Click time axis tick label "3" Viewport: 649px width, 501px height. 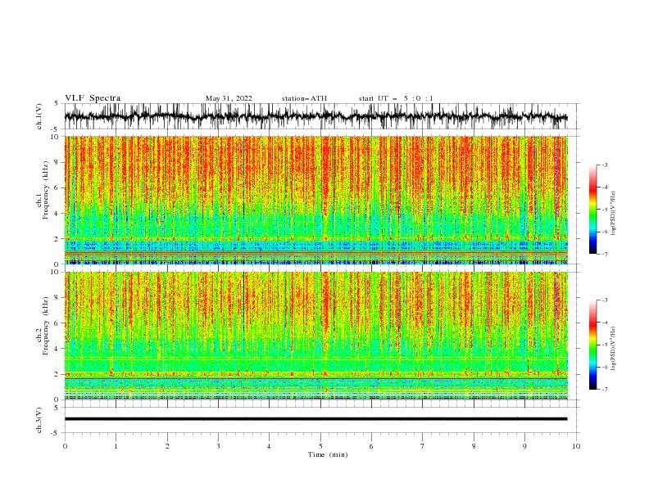click(x=218, y=446)
